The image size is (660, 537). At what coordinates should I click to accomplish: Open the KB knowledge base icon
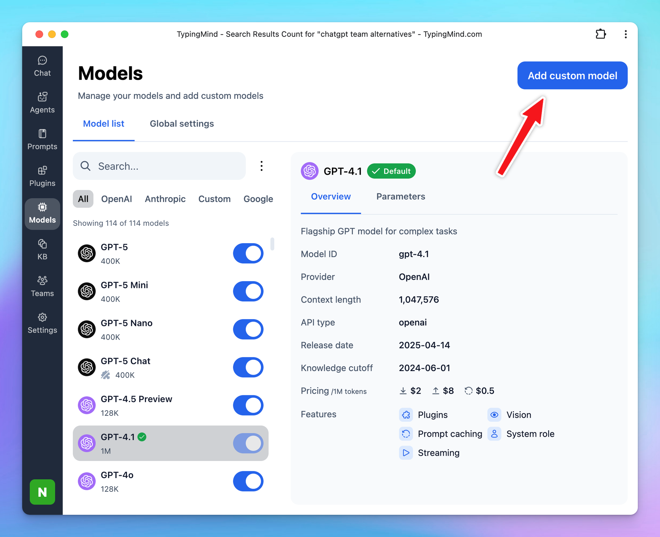42,250
